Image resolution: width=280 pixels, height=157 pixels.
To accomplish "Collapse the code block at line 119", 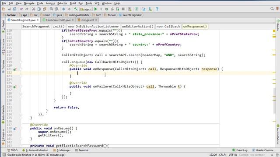I will point(21,62).
